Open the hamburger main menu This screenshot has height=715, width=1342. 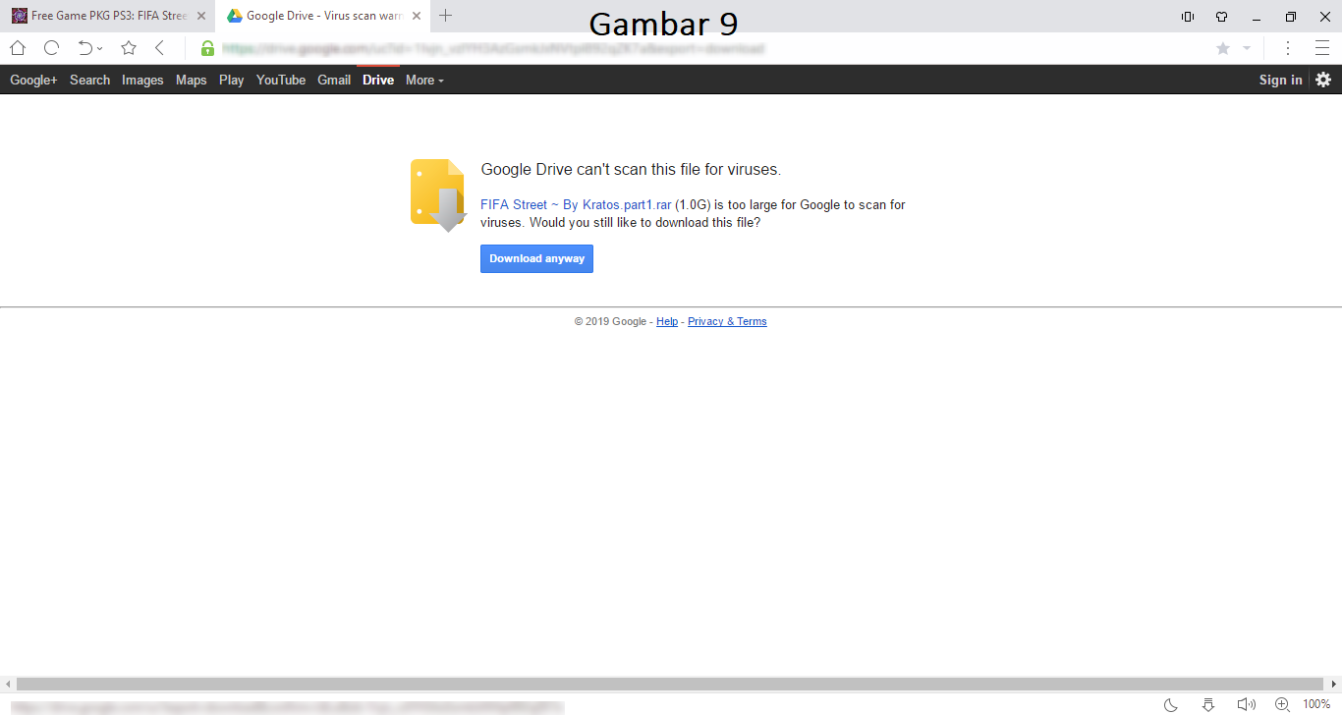1321,48
